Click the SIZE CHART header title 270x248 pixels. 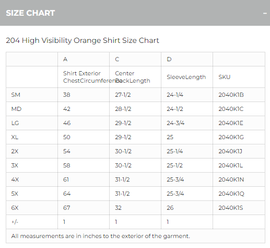[x=30, y=13]
